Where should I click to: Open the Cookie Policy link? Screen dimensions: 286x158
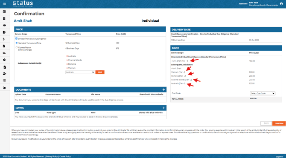(x=65, y=156)
